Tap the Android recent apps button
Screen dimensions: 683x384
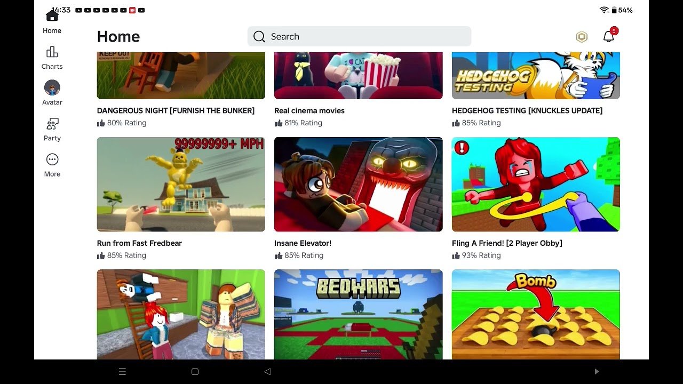122,372
